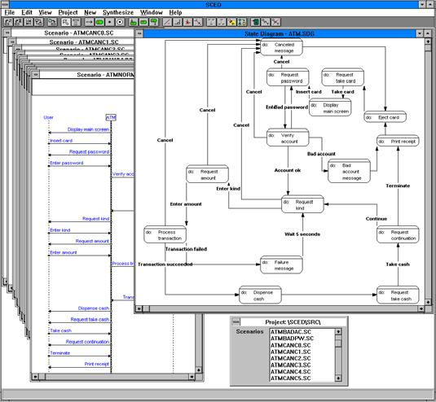The height and width of the screenshot is (402, 436).
Task: Bring Scenario ATMCANC1.SC window to front via its title
Action: click(x=84, y=42)
